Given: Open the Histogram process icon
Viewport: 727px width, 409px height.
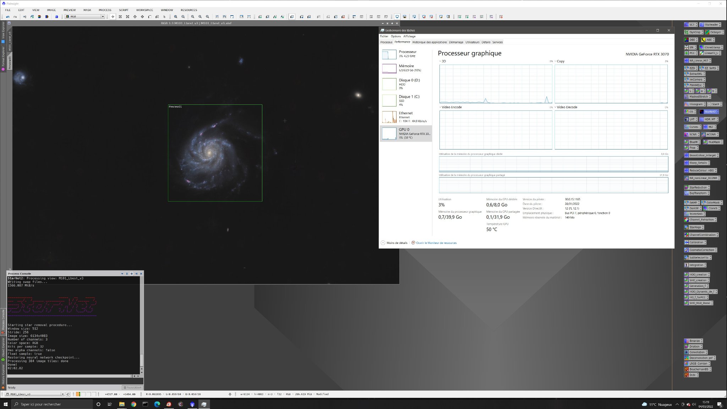Looking at the screenshot, I should 694,104.
